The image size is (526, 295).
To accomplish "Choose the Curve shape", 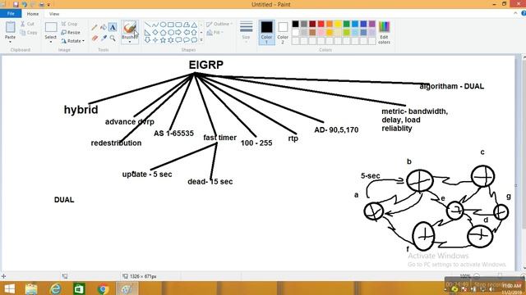I will point(155,25).
